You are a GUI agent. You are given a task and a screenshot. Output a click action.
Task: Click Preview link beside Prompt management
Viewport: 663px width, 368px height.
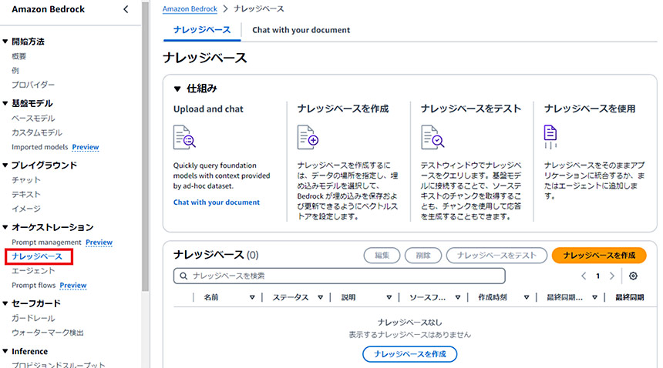click(99, 243)
